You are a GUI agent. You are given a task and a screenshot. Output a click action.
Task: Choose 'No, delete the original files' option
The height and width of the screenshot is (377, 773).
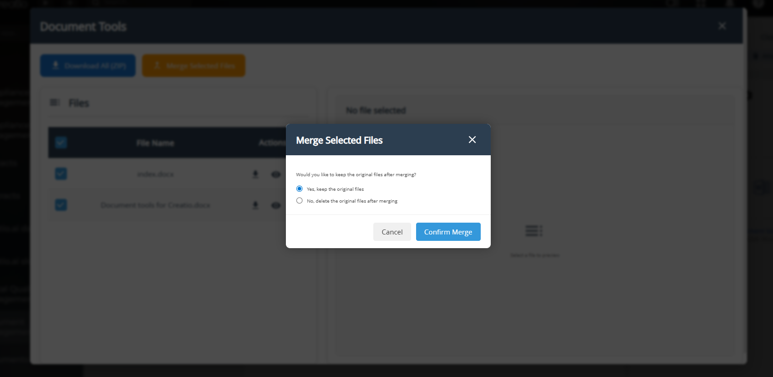pyautogui.click(x=300, y=201)
